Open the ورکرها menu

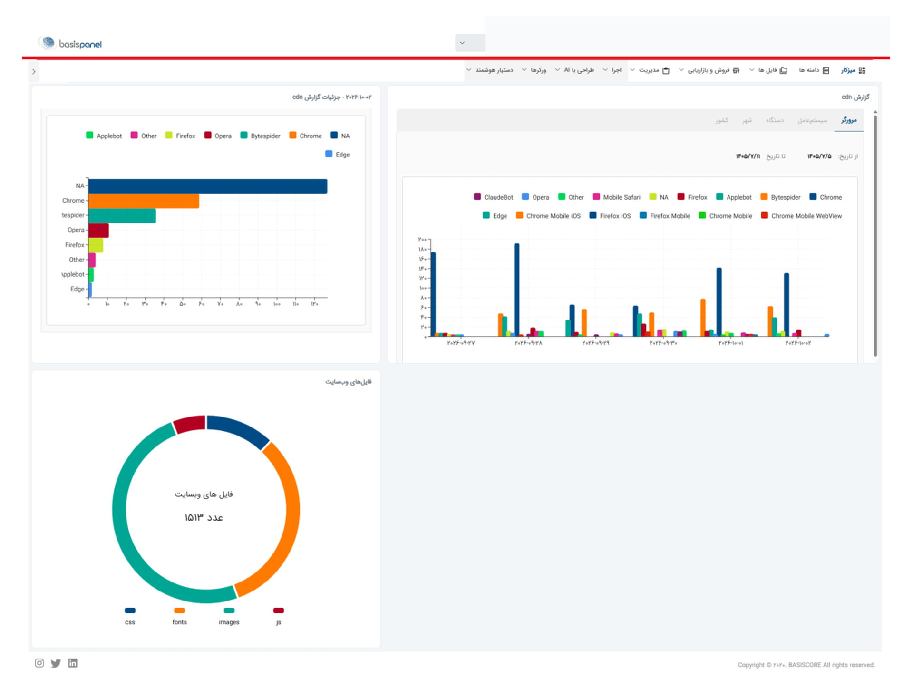pyautogui.click(x=534, y=70)
